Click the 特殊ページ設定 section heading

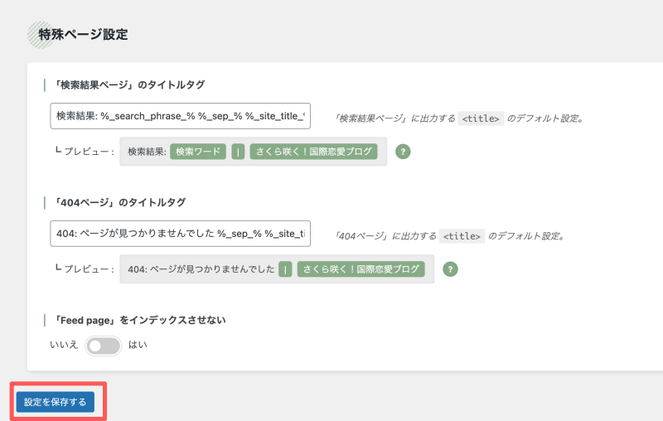(x=83, y=34)
